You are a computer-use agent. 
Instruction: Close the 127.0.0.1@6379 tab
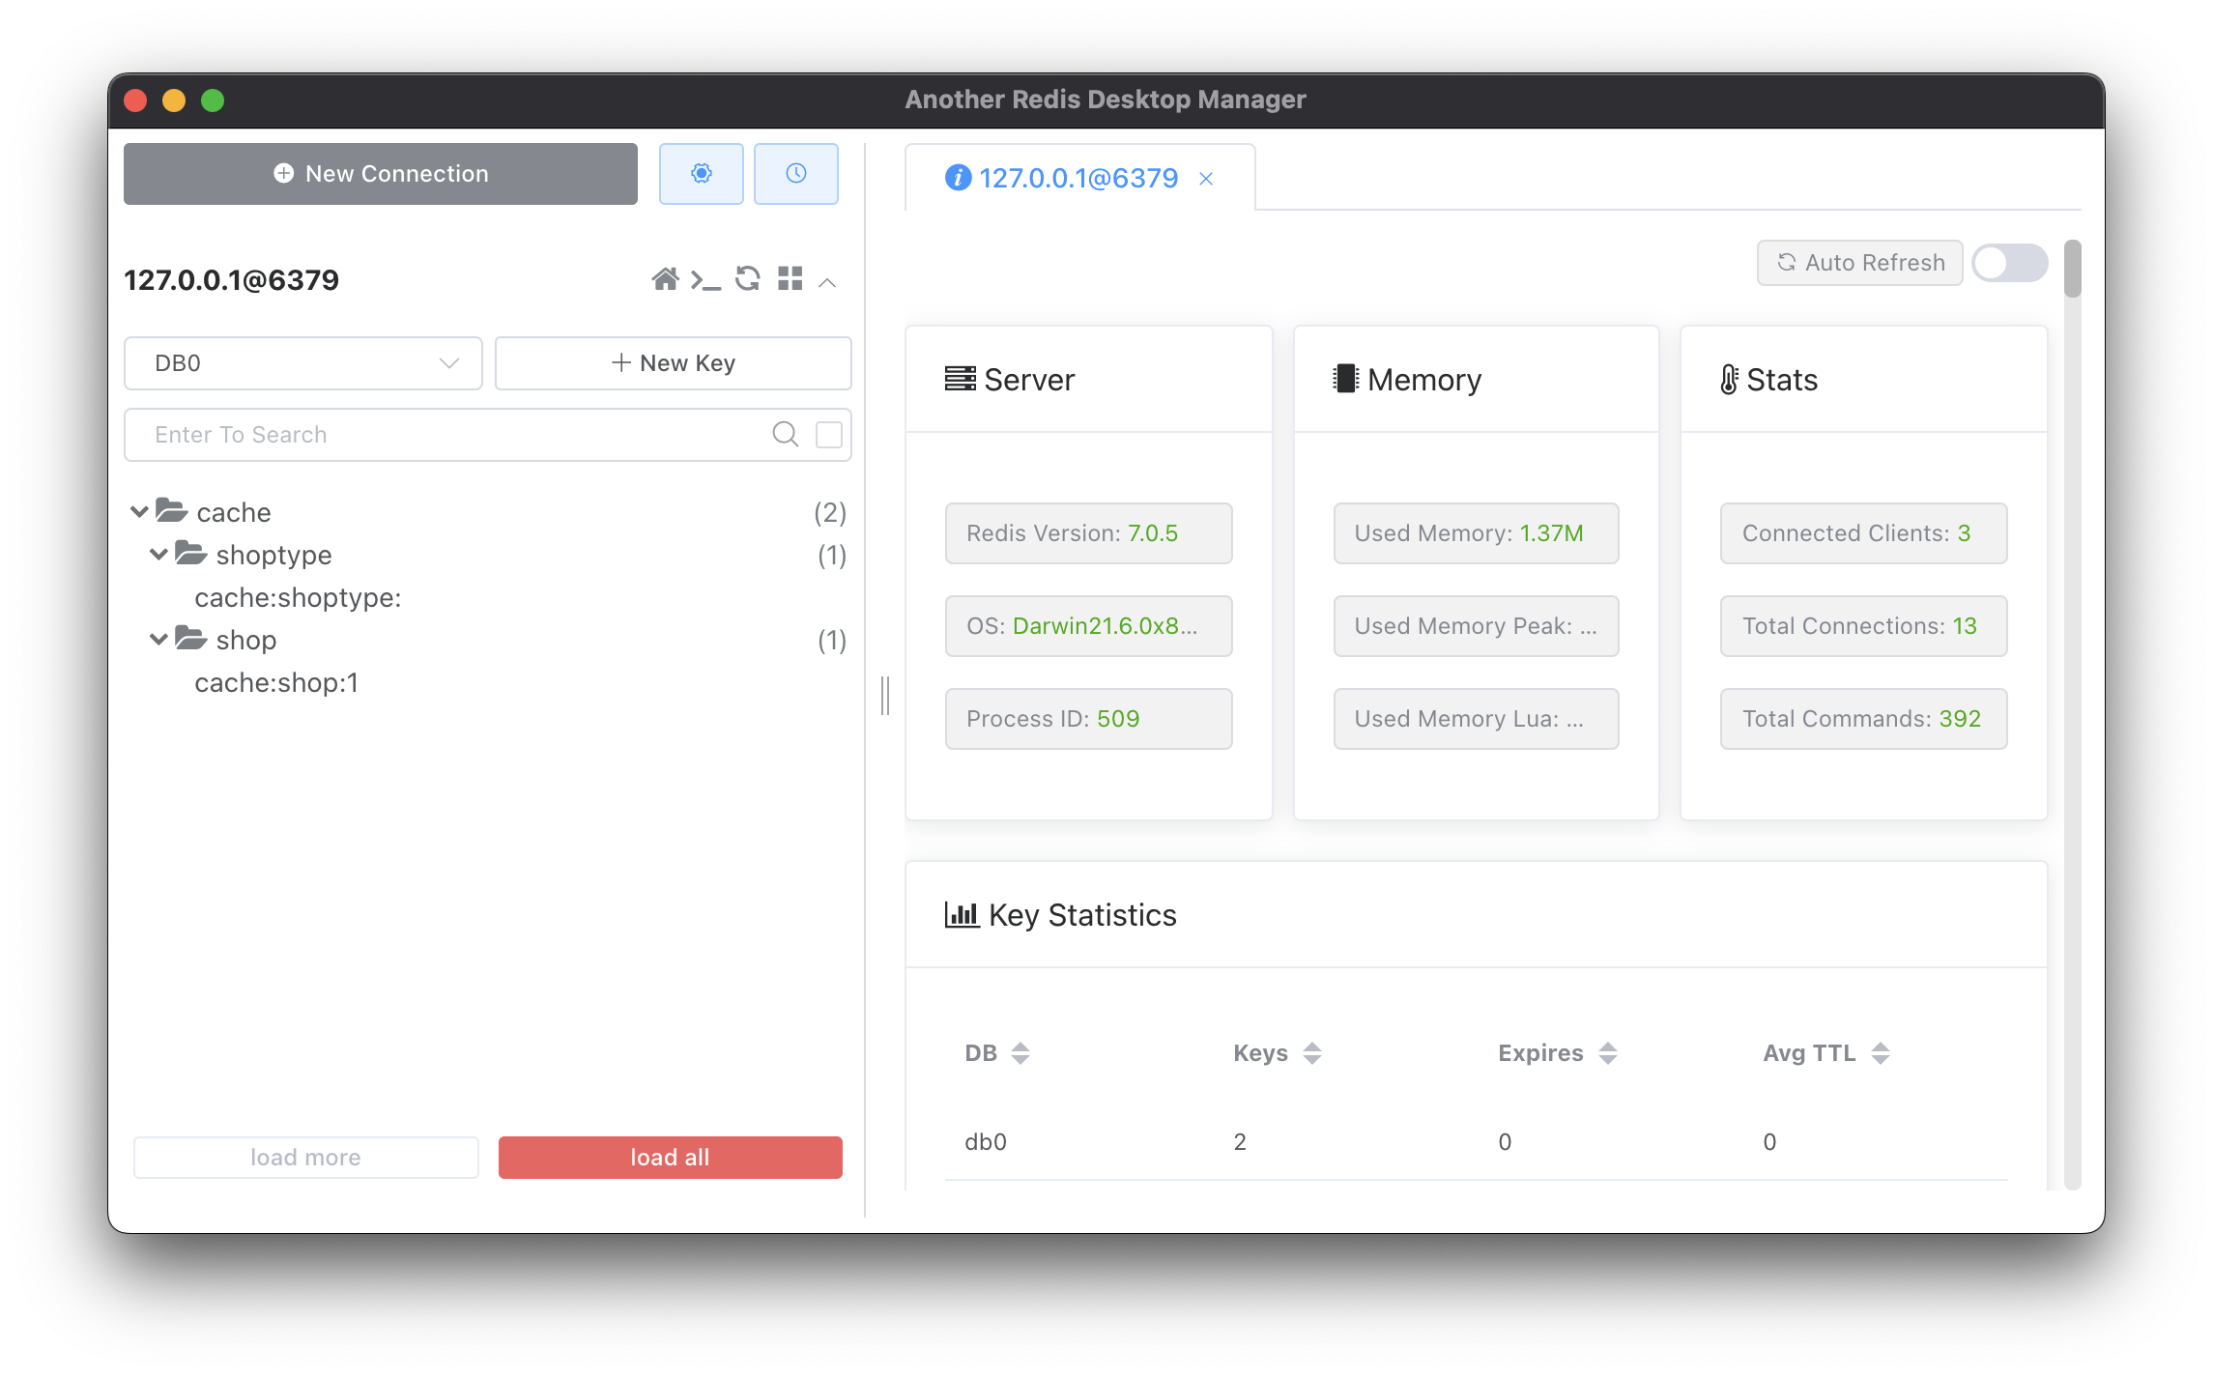[1206, 179]
